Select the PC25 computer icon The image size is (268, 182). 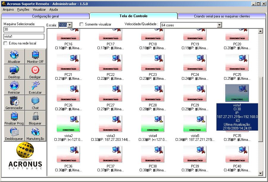[237, 63]
